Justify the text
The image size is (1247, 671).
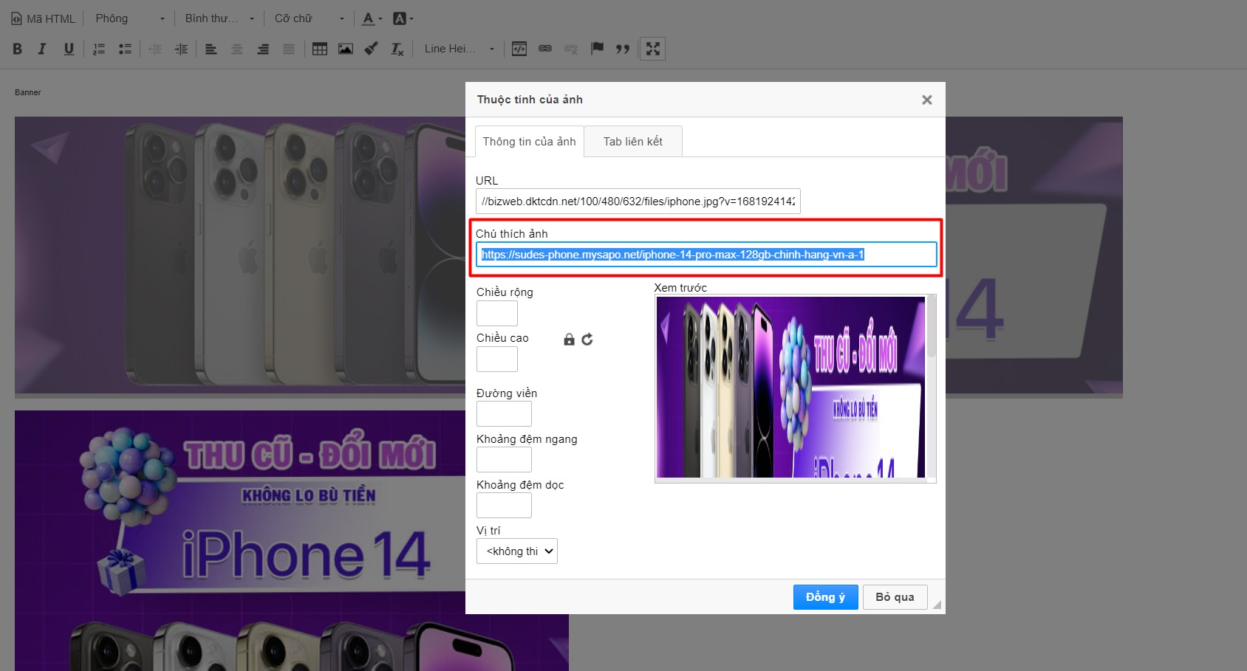pyautogui.click(x=289, y=49)
